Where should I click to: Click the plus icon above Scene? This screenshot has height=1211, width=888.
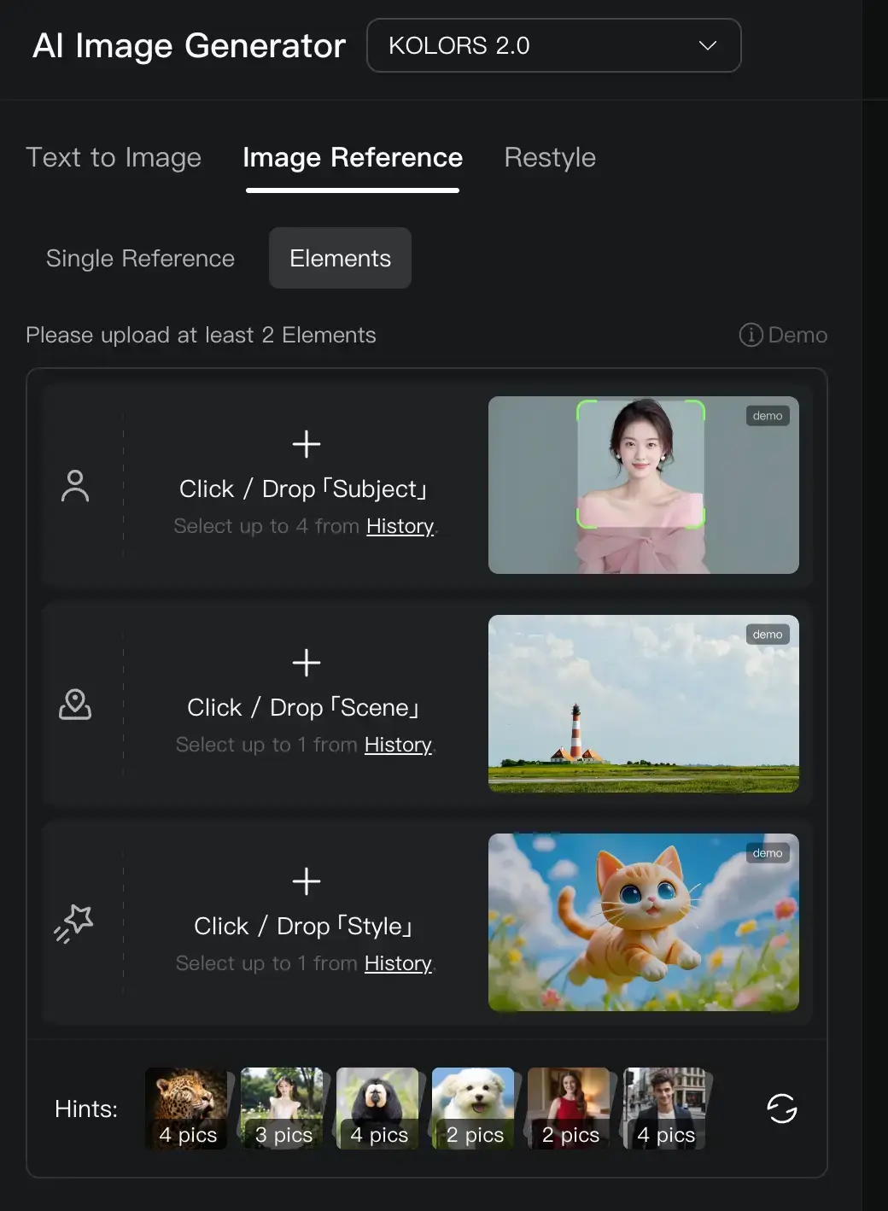(307, 663)
